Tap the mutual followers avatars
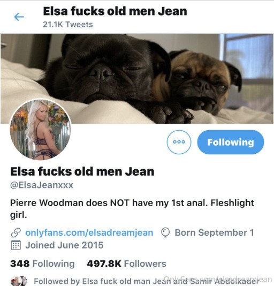This screenshot has height=286, width=274. [19, 281]
